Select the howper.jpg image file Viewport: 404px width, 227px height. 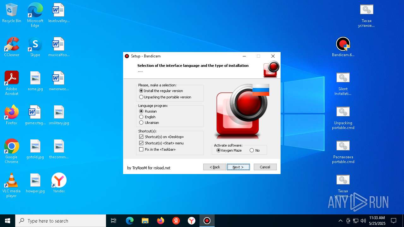(x=35, y=183)
